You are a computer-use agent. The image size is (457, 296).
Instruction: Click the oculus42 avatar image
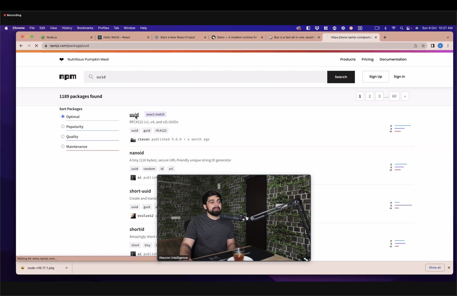(x=133, y=216)
